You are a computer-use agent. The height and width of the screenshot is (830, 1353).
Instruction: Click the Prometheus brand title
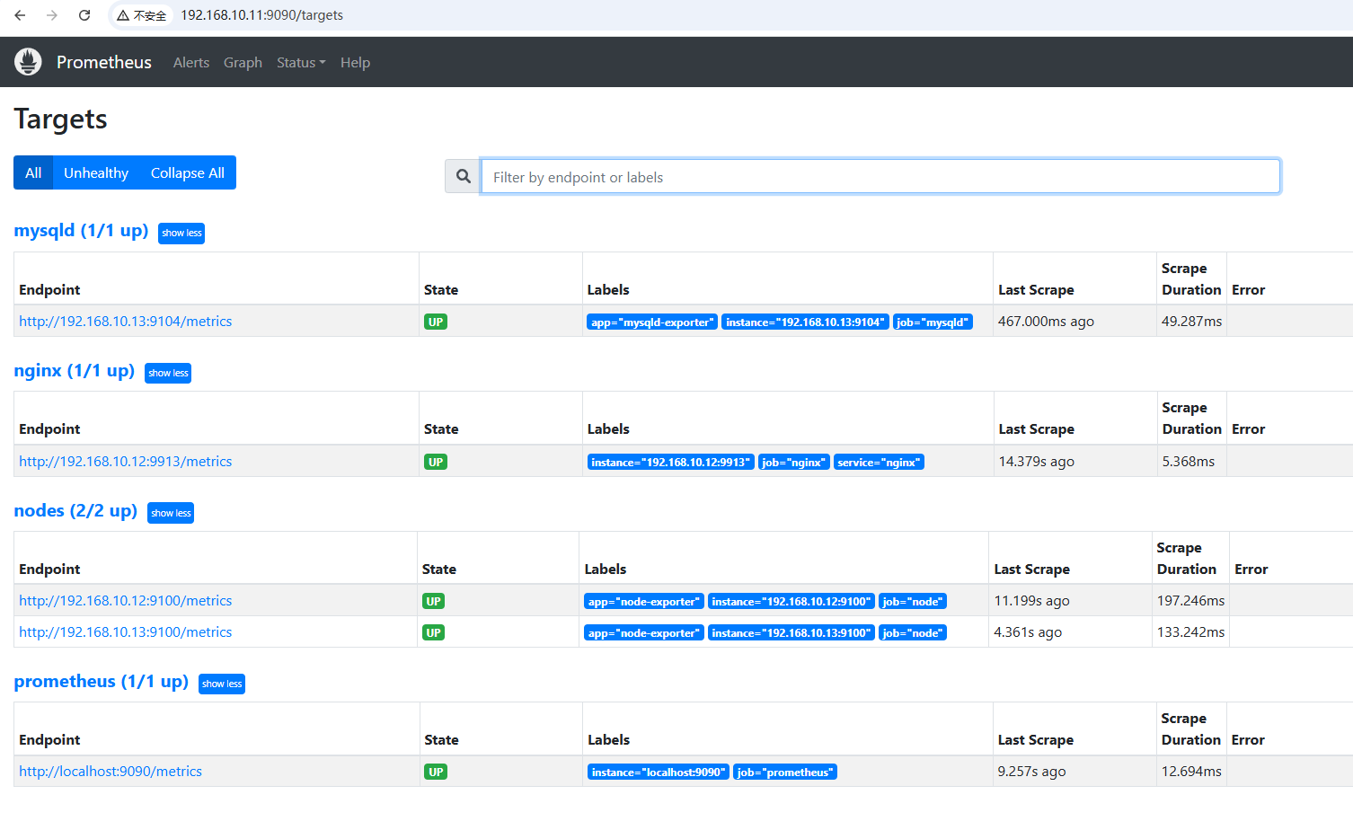pos(104,62)
